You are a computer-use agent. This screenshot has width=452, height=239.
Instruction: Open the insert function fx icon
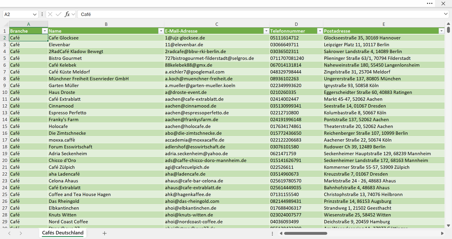(x=67, y=14)
